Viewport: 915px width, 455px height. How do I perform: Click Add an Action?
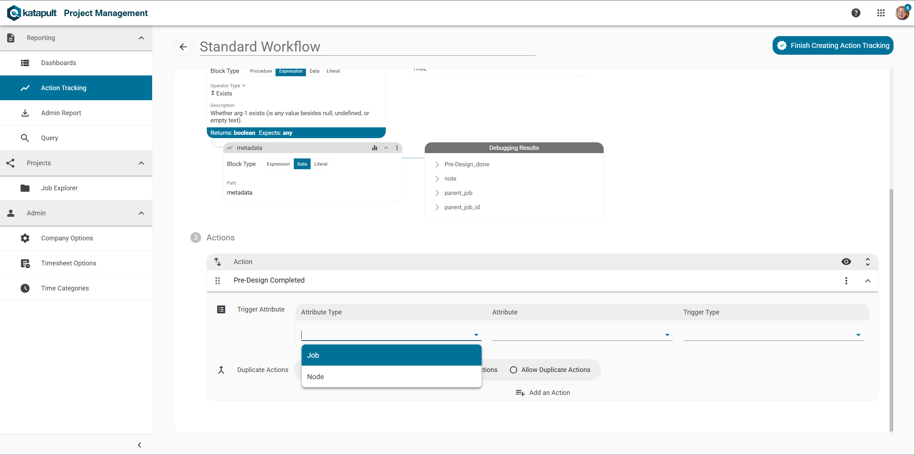point(542,393)
